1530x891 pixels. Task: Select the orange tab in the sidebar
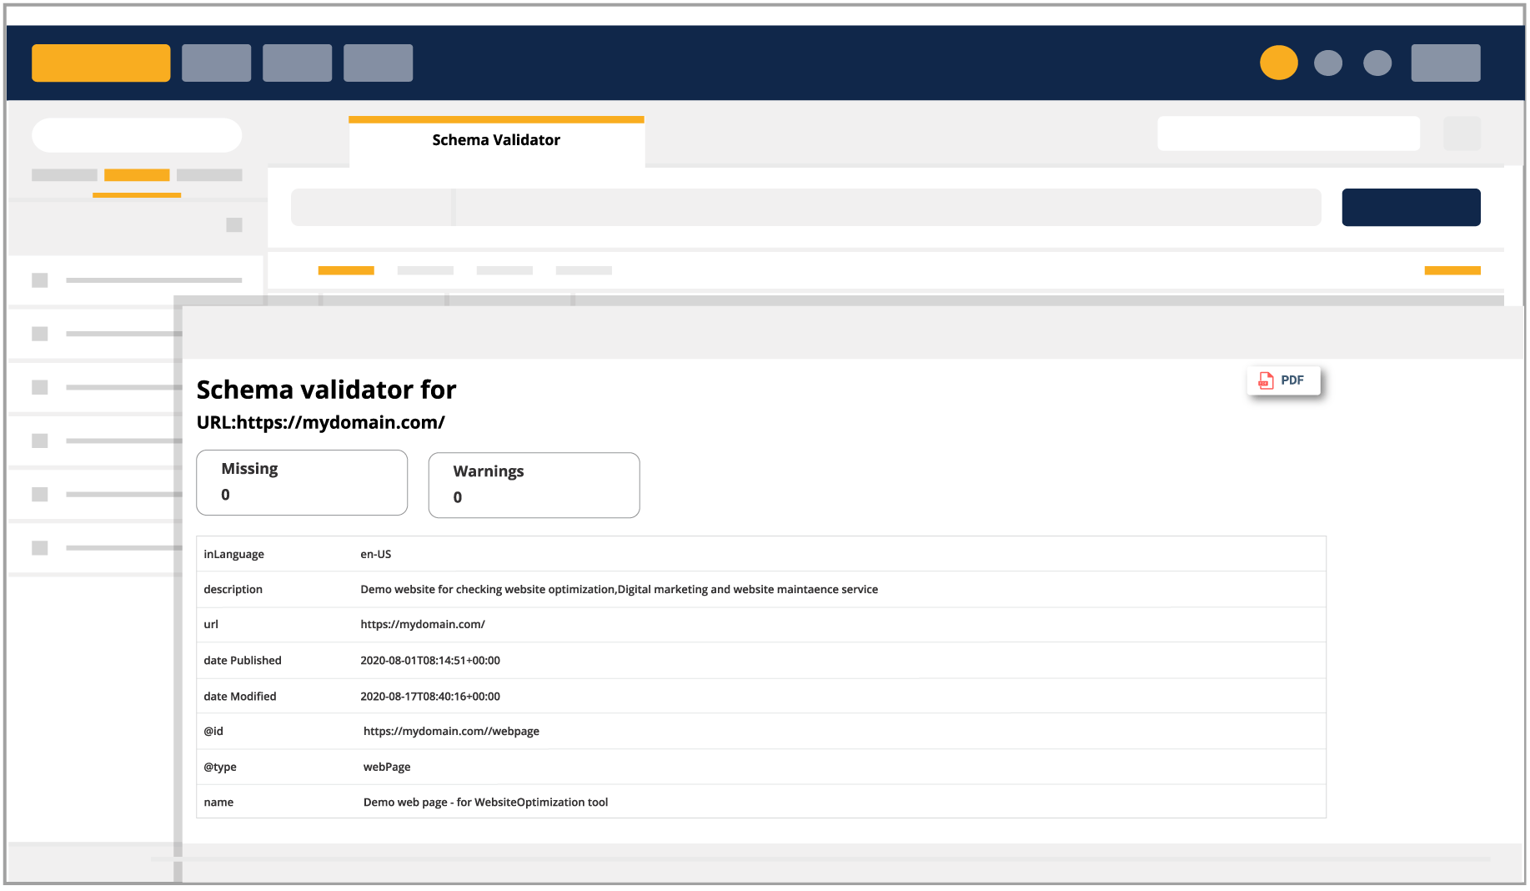tap(137, 175)
